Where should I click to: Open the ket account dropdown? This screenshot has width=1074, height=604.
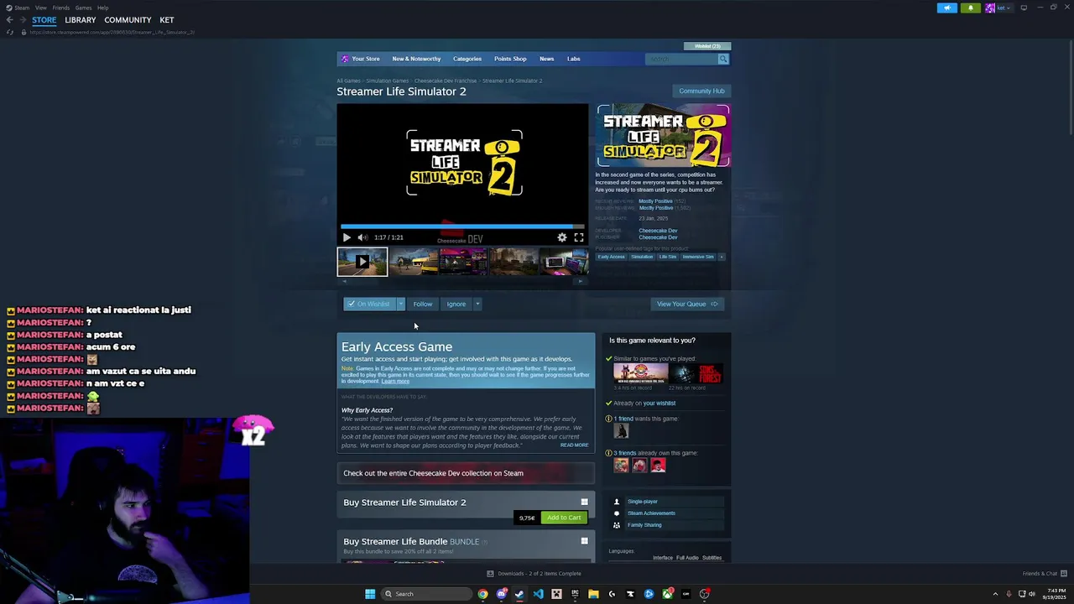tap(998, 8)
